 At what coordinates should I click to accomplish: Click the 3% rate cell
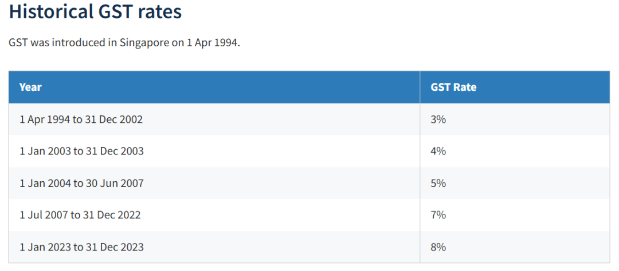coord(515,119)
